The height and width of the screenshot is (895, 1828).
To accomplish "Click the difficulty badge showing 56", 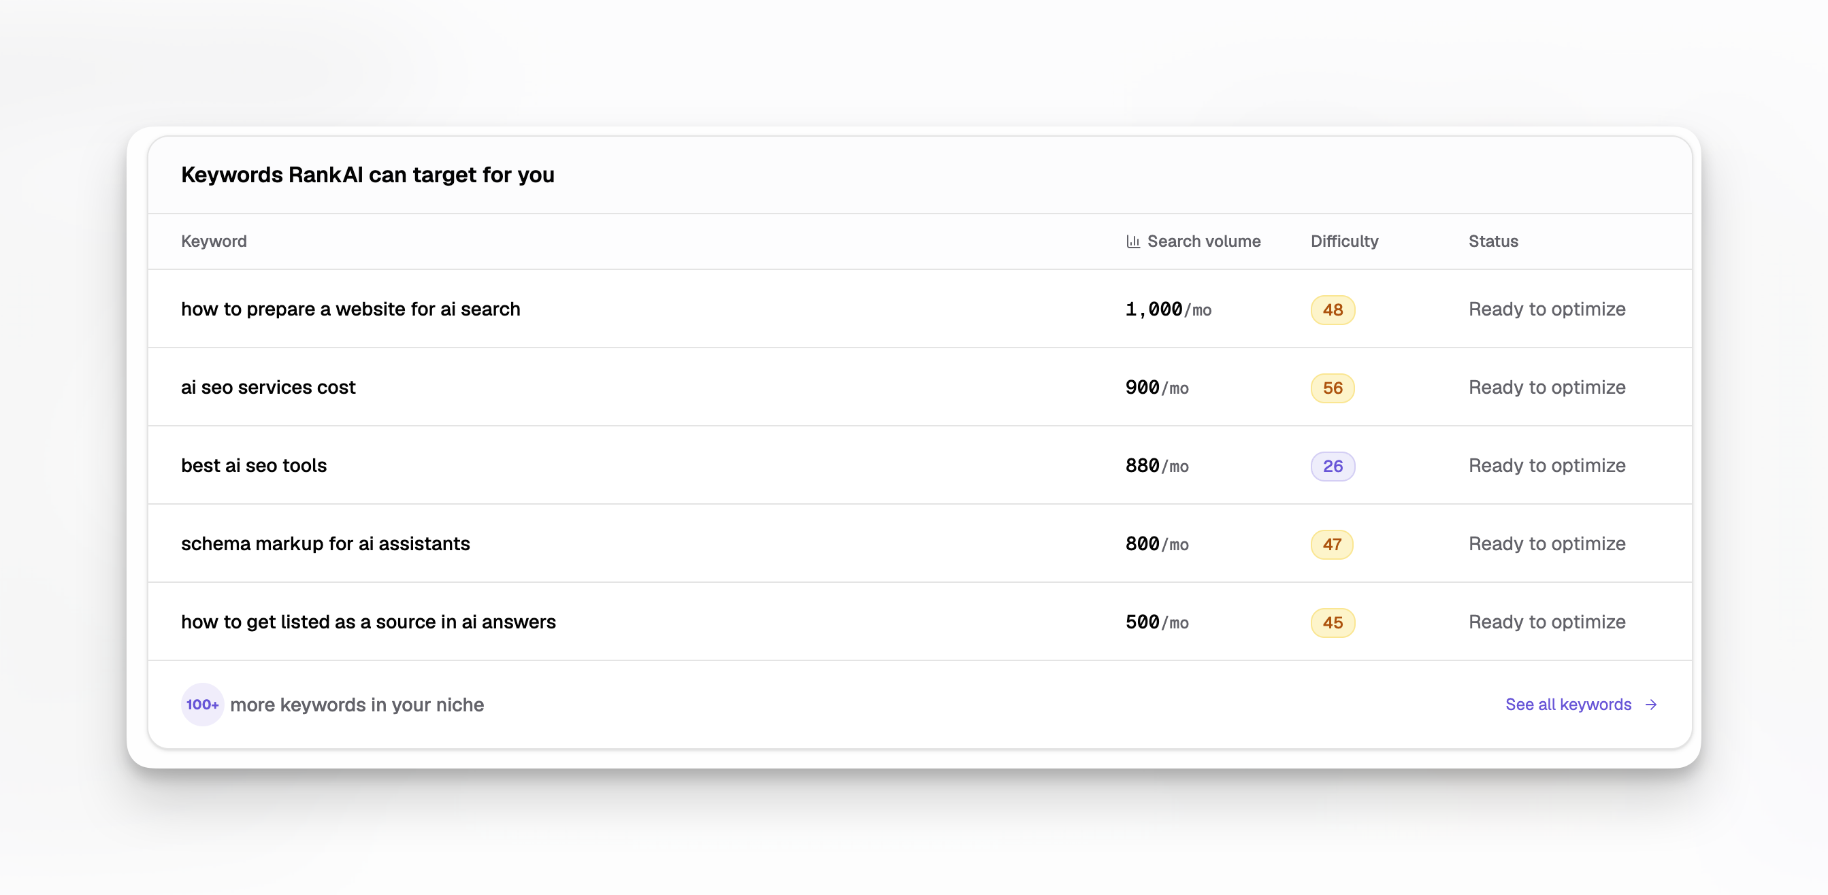I will 1333,388.
